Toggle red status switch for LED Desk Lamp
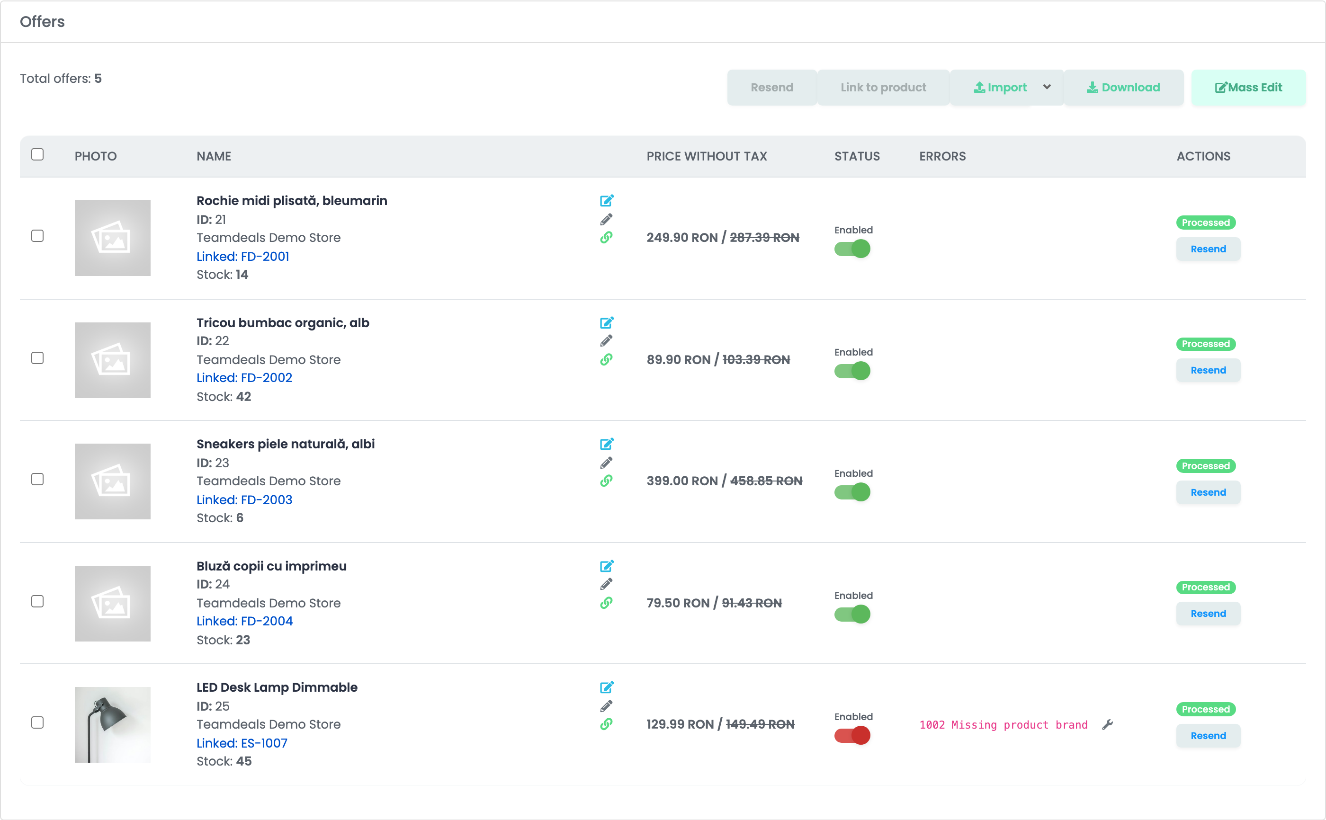This screenshot has height=820, width=1326. [852, 736]
